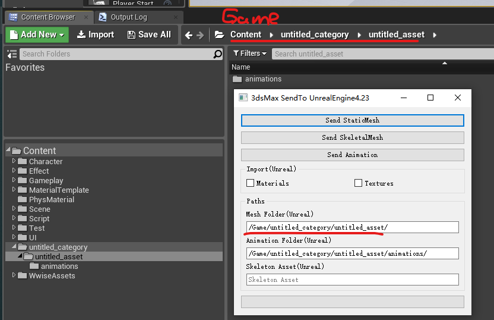Expand the Test folder arrow
Viewport: 494px width, 320px height.
click(14, 227)
